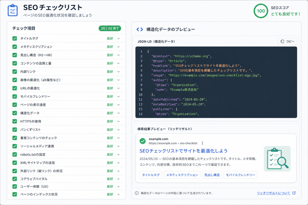Uncheck the モバイルフレンドリー checkbox
Image resolution: width=308 pixels, height=205 pixels.
click(x=14, y=97)
